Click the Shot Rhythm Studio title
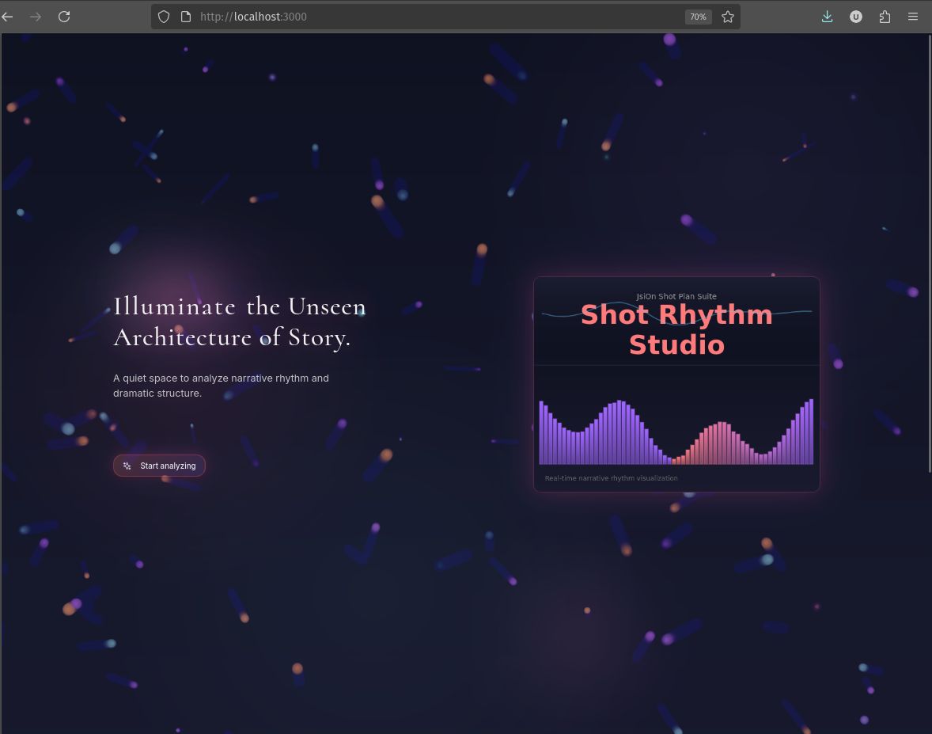 tap(676, 329)
